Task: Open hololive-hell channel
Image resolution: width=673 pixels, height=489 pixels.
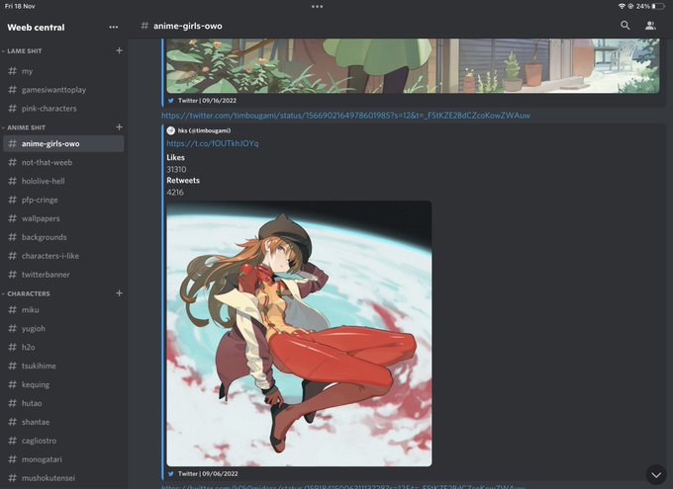Action: 63,181
